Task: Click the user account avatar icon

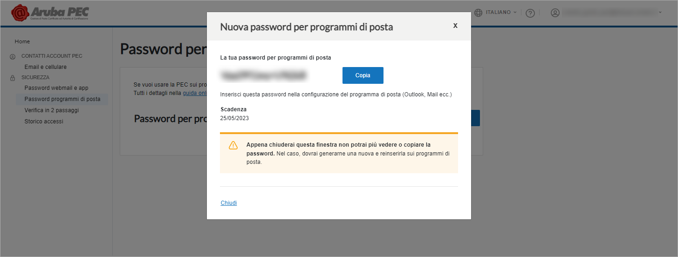Action: [555, 13]
